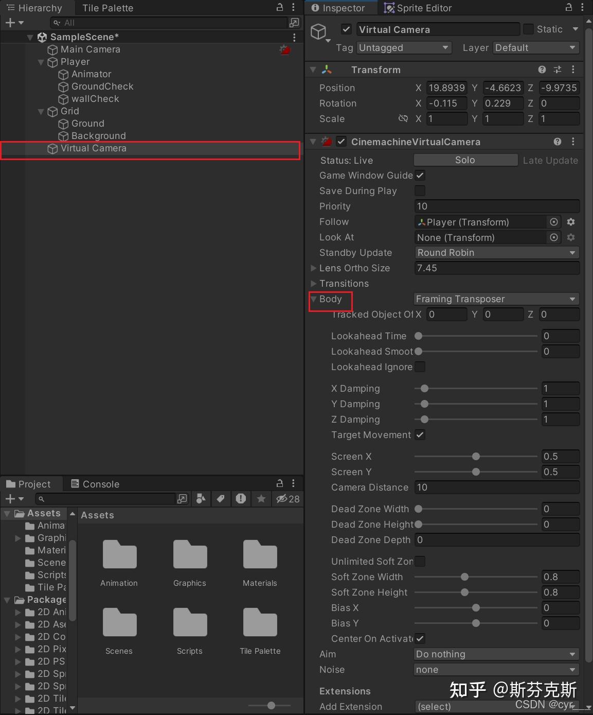Disable the Game Window Guide checkbox
This screenshot has height=715, width=593.
[420, 175]
